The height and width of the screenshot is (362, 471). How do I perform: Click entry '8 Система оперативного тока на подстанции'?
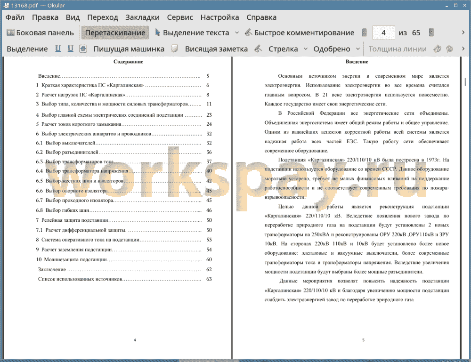(124, 240)
